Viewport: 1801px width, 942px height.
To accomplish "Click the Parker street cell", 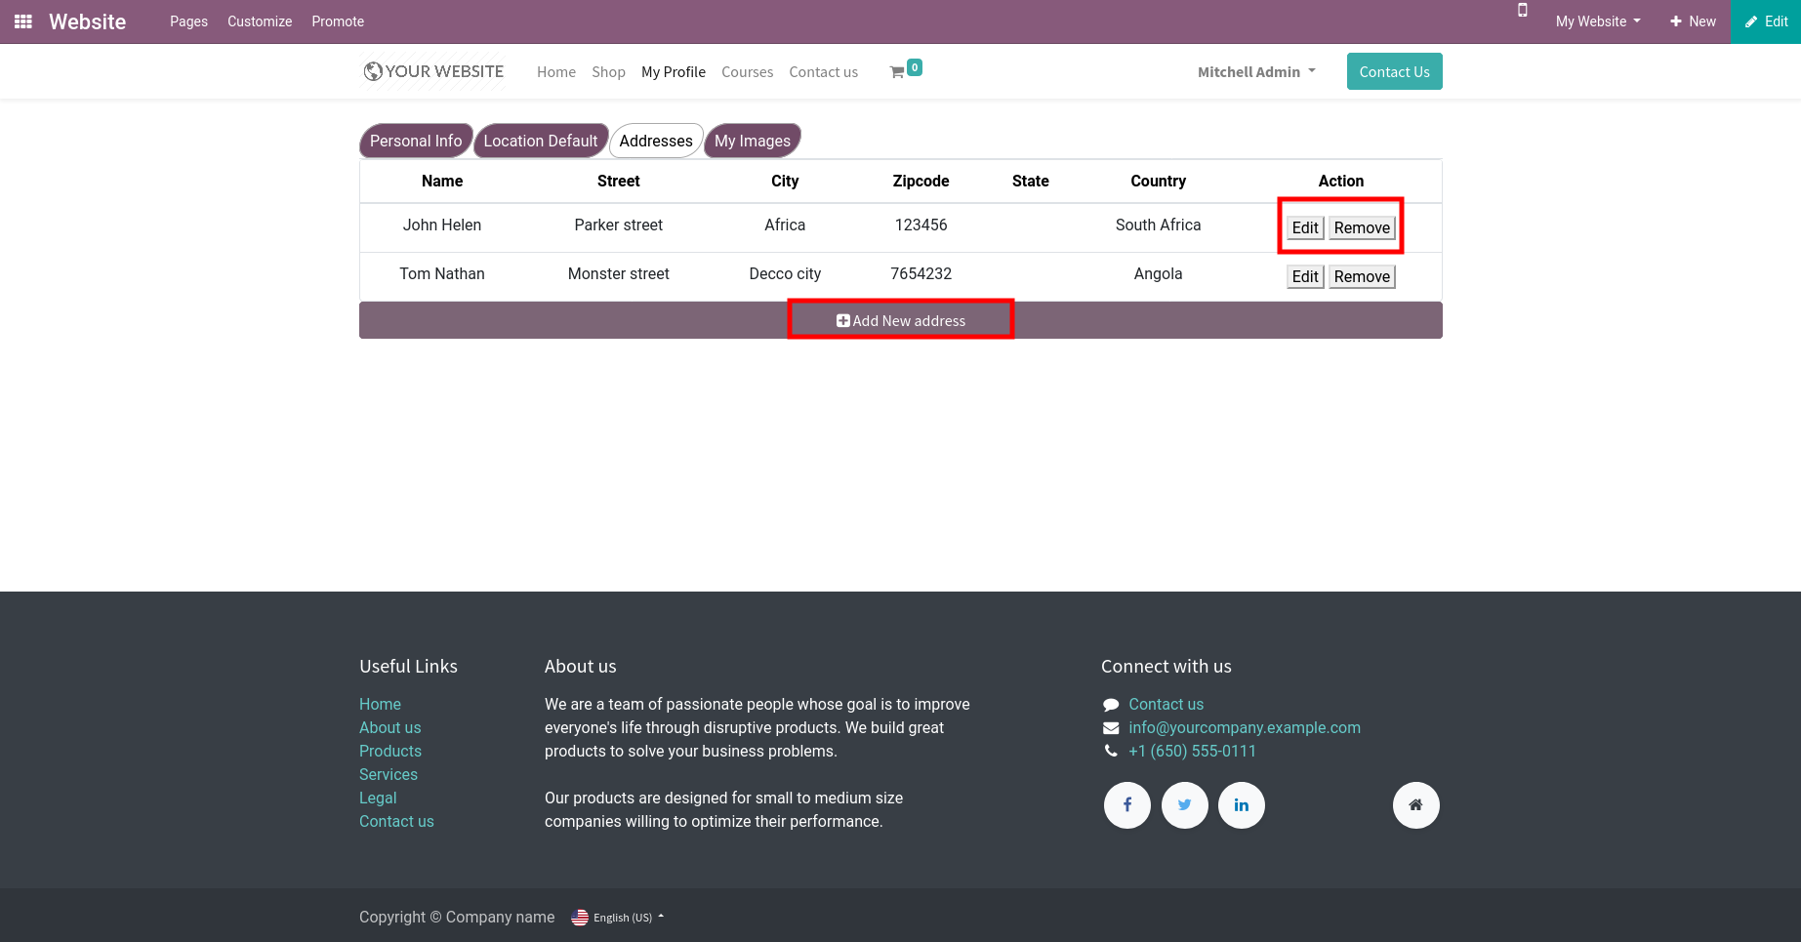I will [619, 225].
